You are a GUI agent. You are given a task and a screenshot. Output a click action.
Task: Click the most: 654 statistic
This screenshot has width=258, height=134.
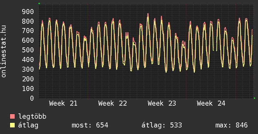click(x=90, y=125)
